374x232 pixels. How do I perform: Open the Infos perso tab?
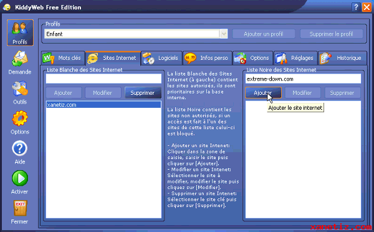(208, 58)
